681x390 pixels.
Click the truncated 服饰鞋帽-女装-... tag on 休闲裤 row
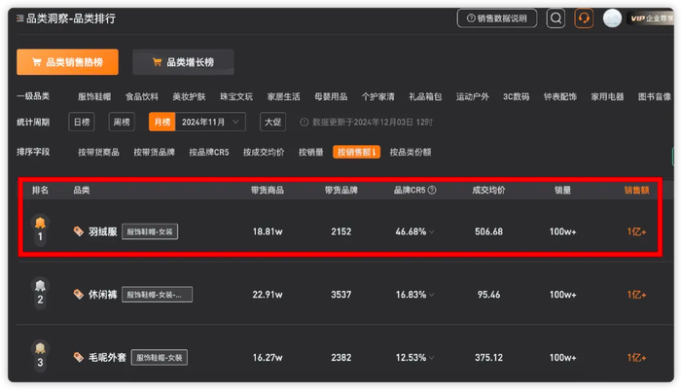pyautogui.click(x=158, y=295)
